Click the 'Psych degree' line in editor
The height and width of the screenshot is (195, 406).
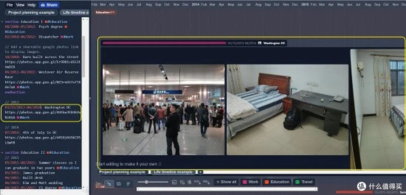36,27
